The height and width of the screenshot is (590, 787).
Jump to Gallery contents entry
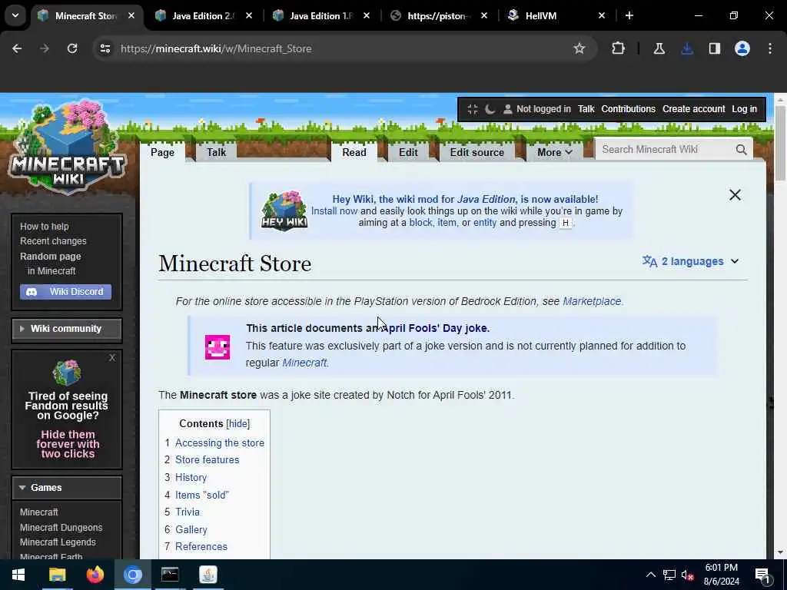191,530
